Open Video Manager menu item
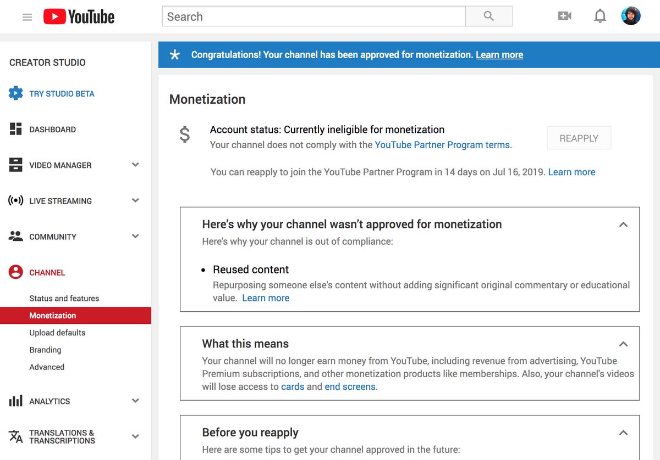This screenshot has height=460, width=660. click(x=61, y=165)
